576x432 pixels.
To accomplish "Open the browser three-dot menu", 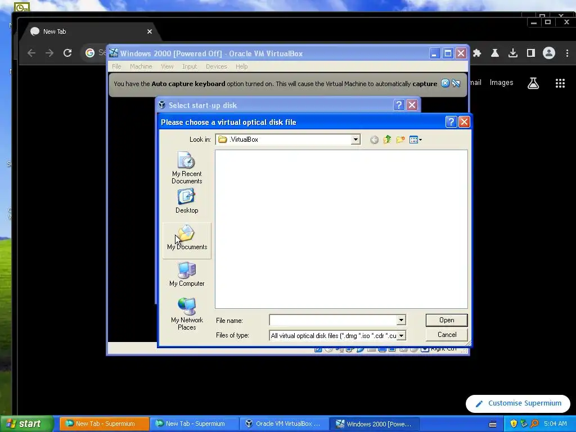I will point(567,53).
